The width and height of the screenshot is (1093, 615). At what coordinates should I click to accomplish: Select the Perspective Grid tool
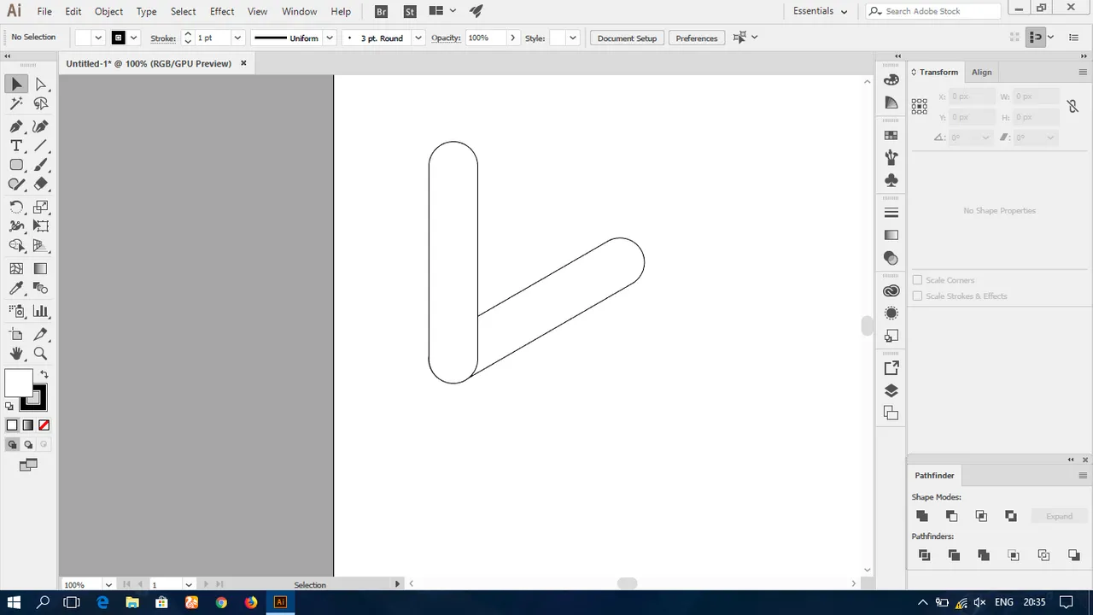tap(41, 246)
